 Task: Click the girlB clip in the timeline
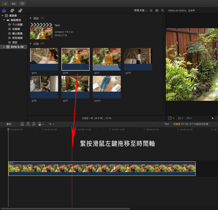click(102, 169)
